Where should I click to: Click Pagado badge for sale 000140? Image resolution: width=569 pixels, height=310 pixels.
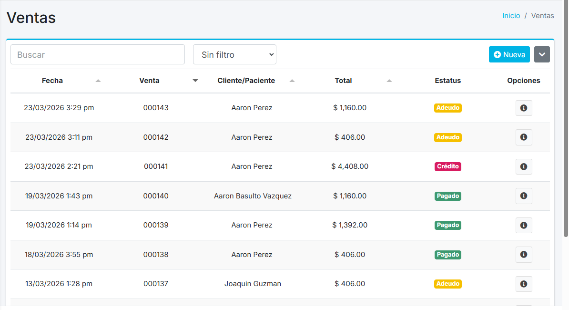pyautogui.click(x=447, y=196)
